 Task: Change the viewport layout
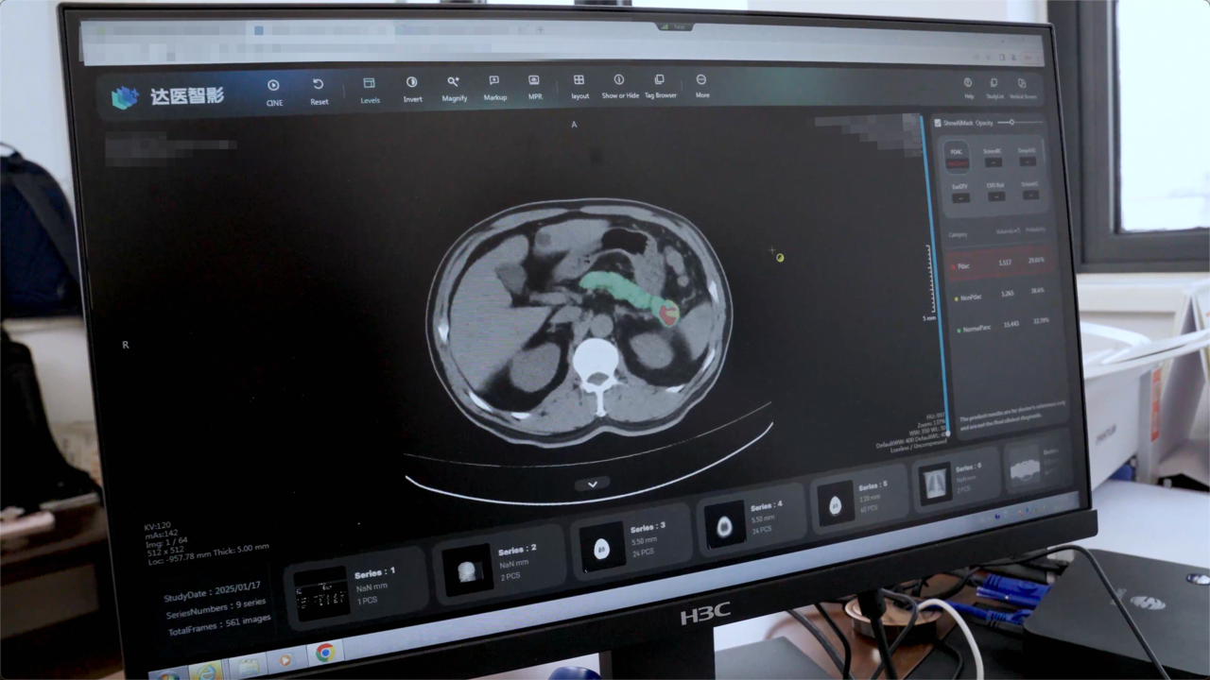(x=579, y=87)
